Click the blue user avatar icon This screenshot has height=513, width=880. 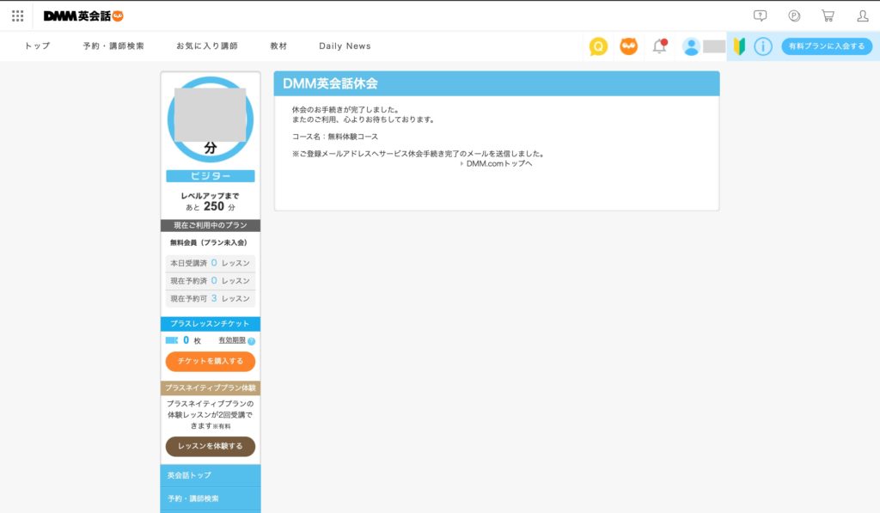691,46
